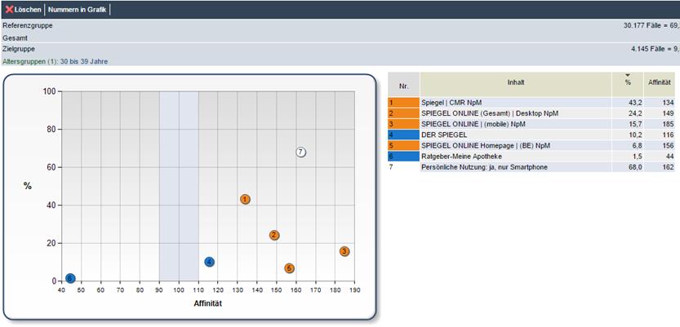Viewport: 680px width, 327px height.
Task: Click orange swatch for row 3
Action: (404, 124)
